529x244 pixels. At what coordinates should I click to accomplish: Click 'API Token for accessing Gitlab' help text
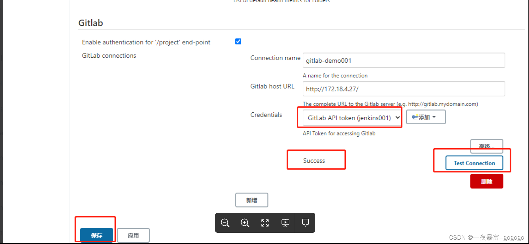point(339,133)
